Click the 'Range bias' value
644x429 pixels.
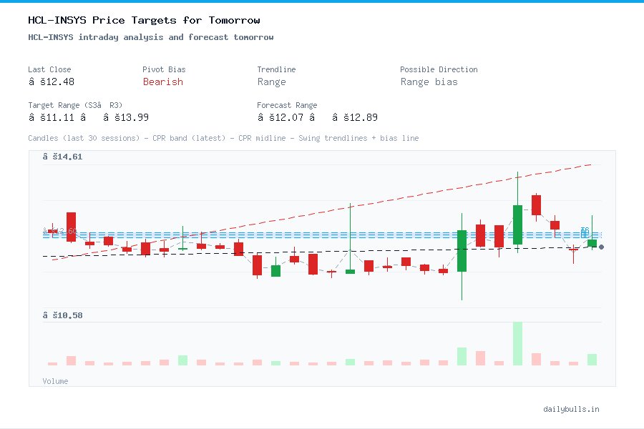point(429,82)
